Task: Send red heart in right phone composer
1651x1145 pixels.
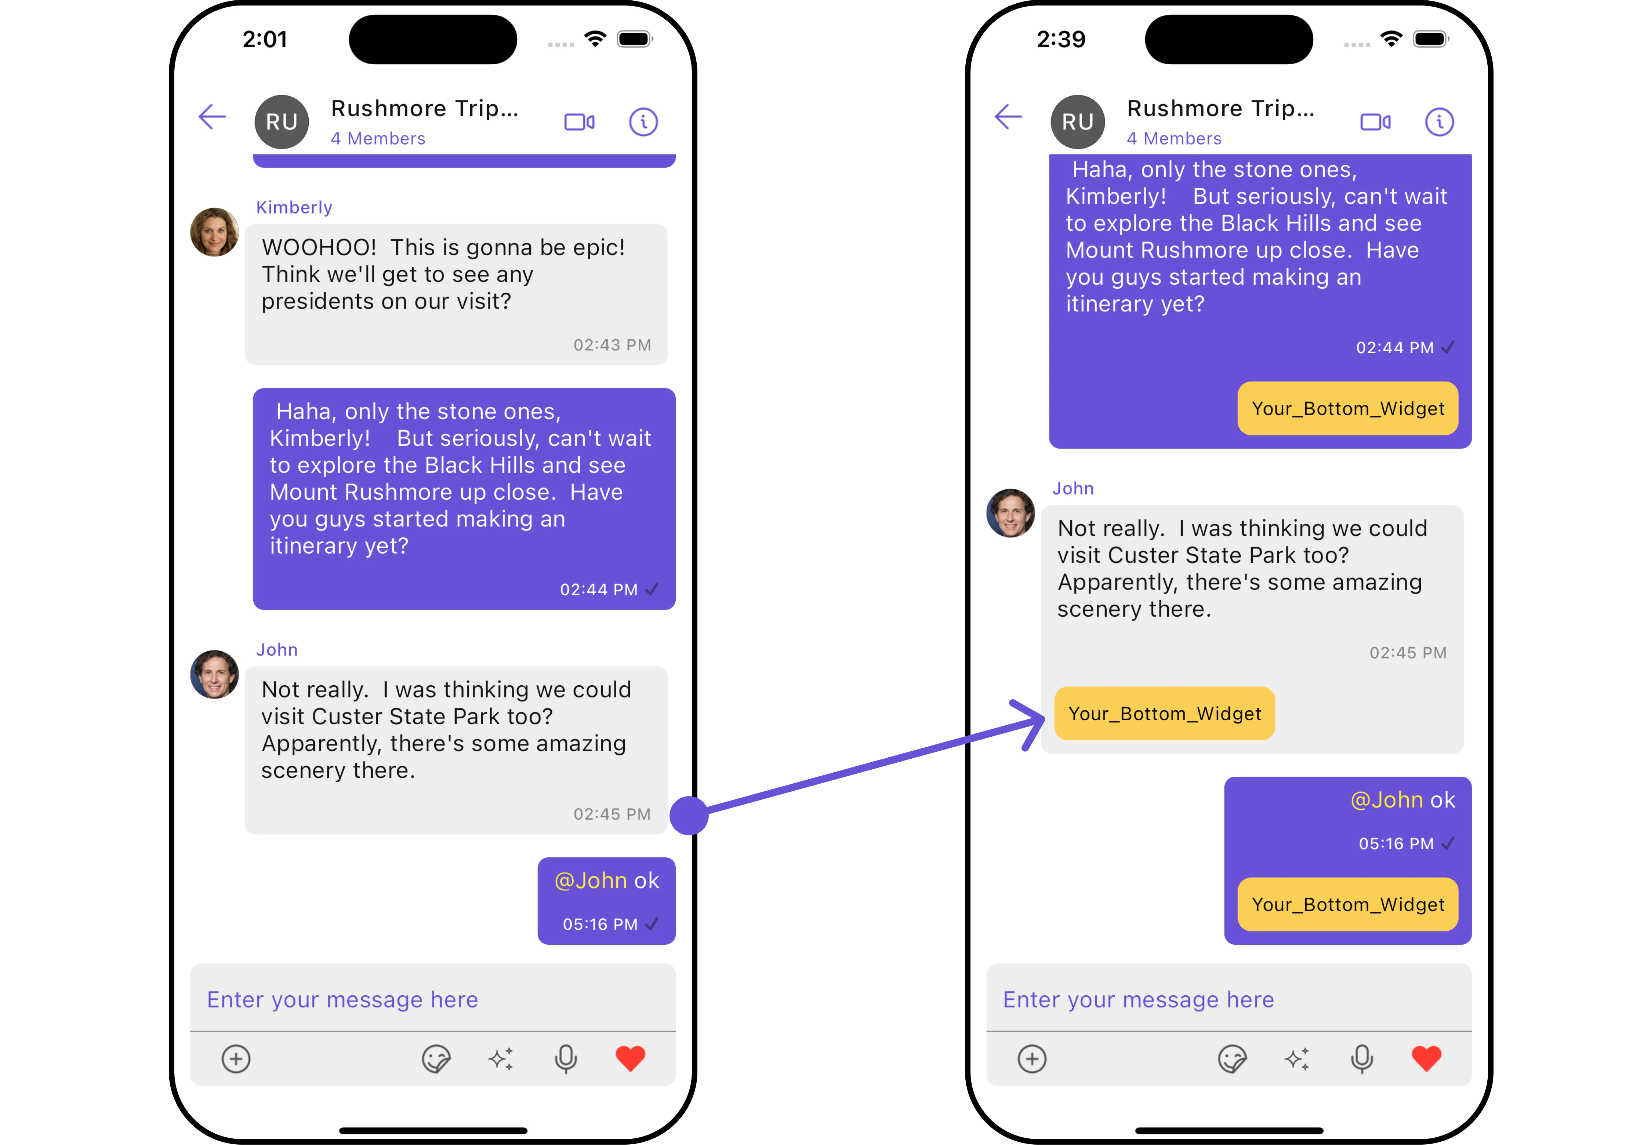Action: tap(1426, 1059)
